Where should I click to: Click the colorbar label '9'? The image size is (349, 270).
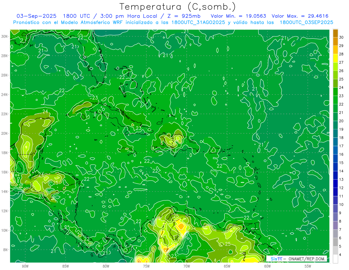(x=340, y=213)
